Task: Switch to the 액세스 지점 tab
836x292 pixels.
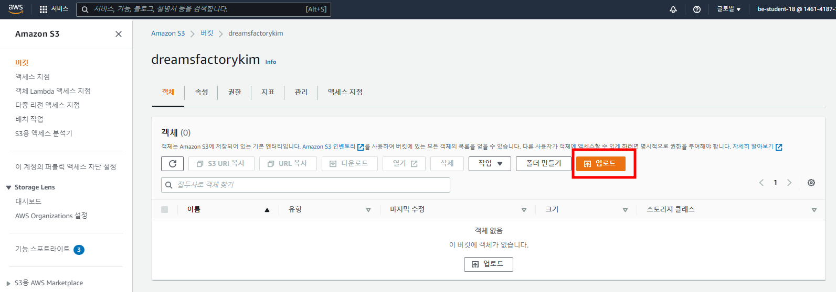Action: pyautogui.click(x=345, y=92)
